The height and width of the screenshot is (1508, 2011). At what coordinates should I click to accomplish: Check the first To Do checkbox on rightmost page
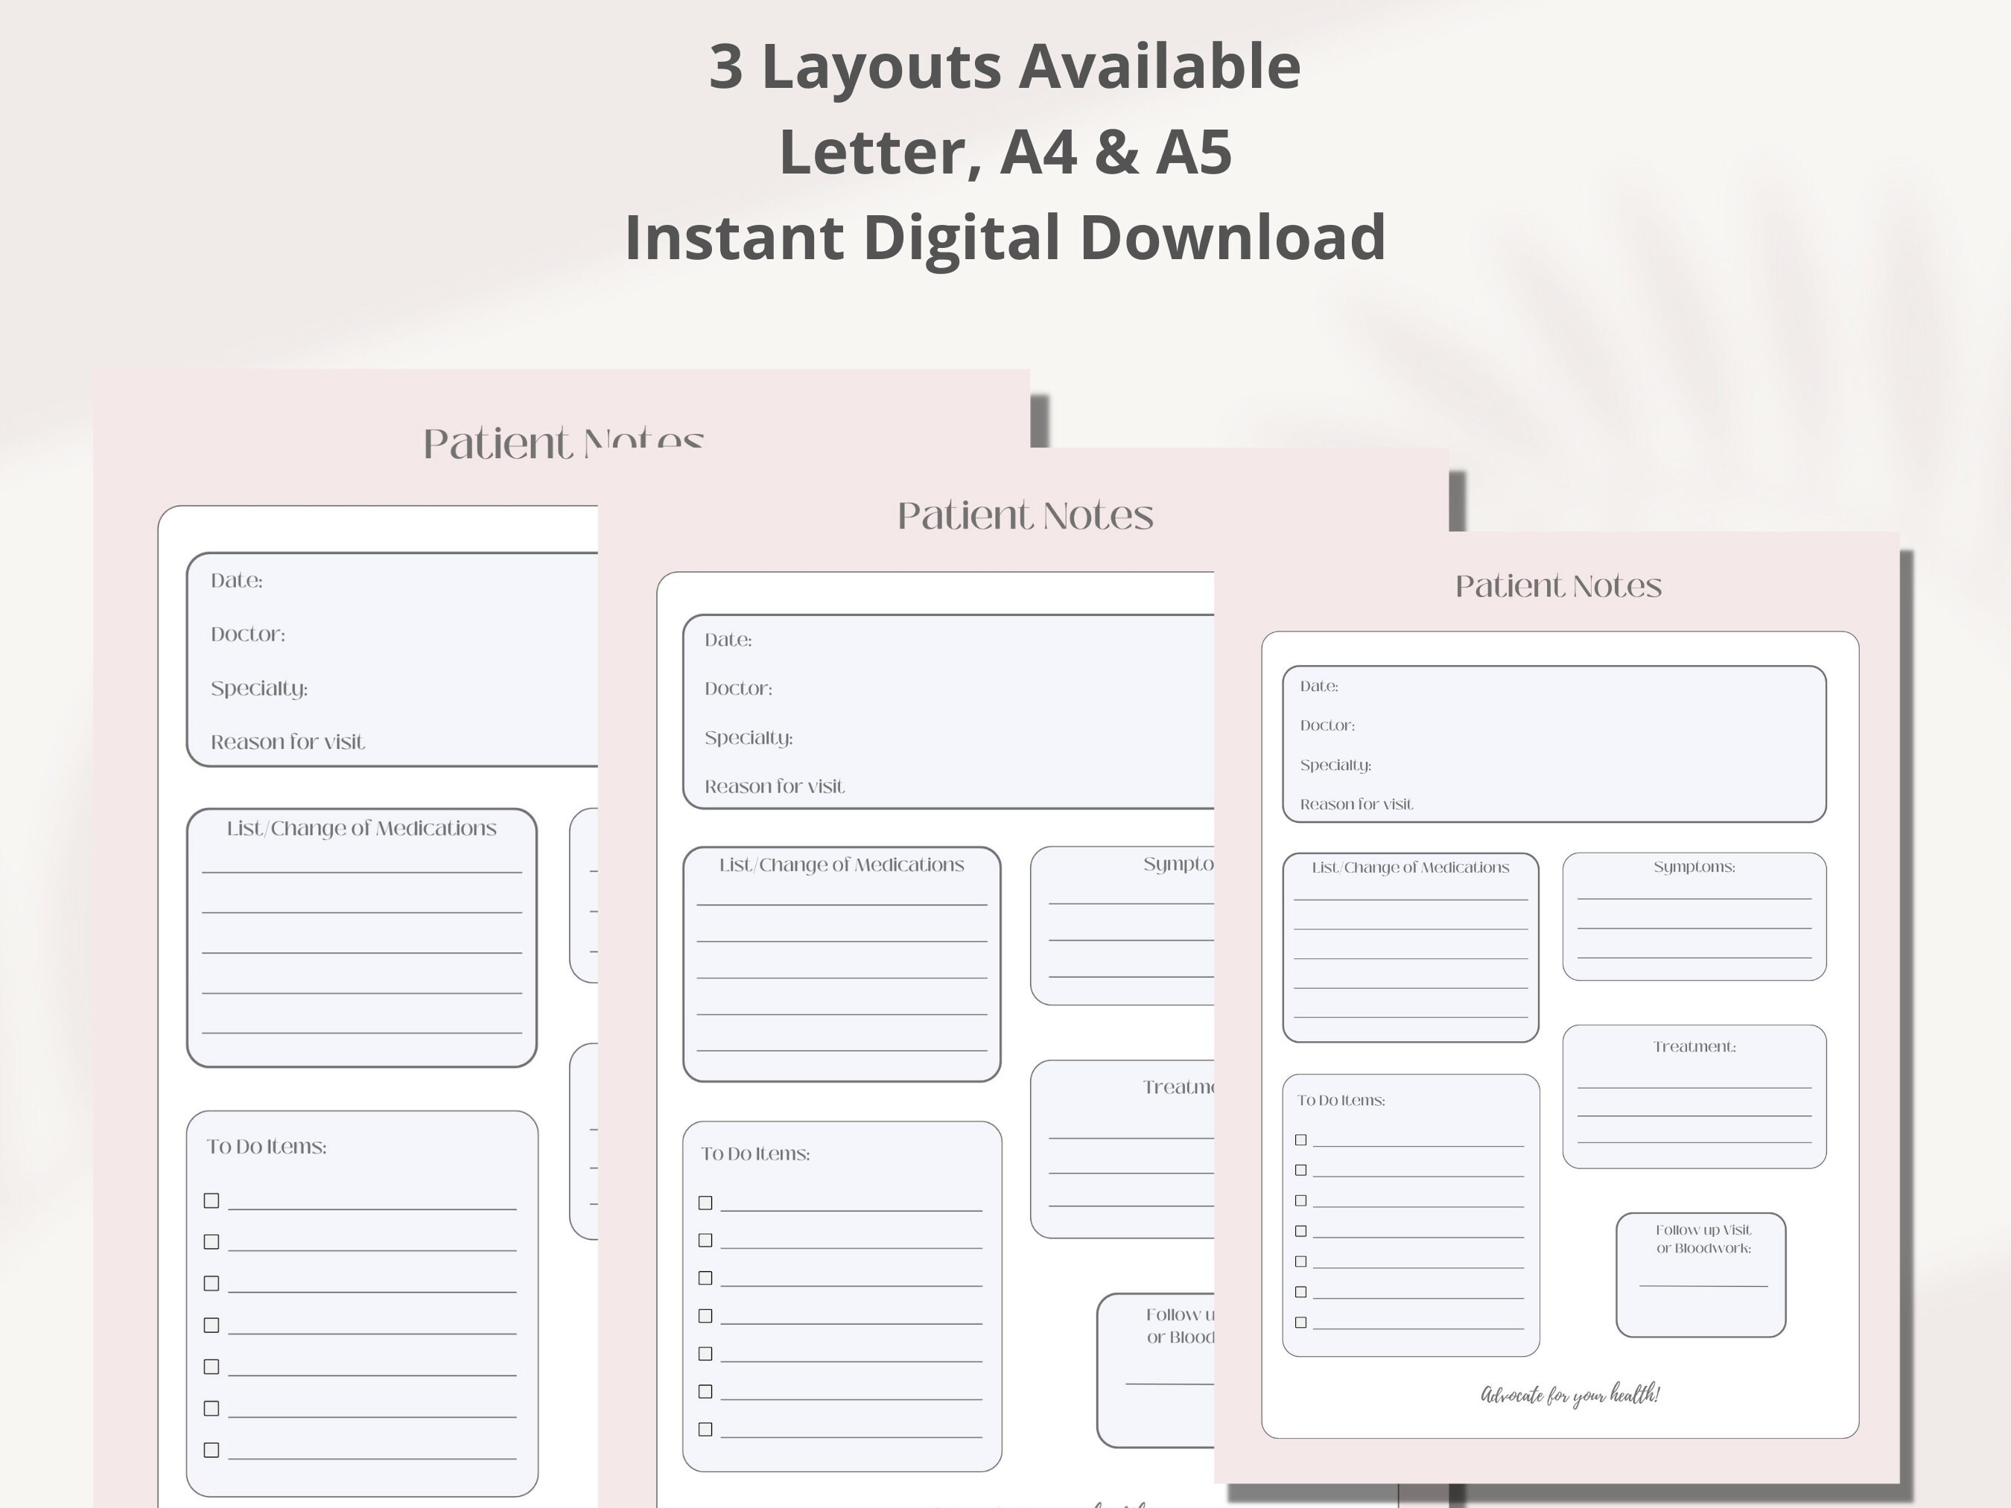pyautogui.click(x=1302, y=1139)
